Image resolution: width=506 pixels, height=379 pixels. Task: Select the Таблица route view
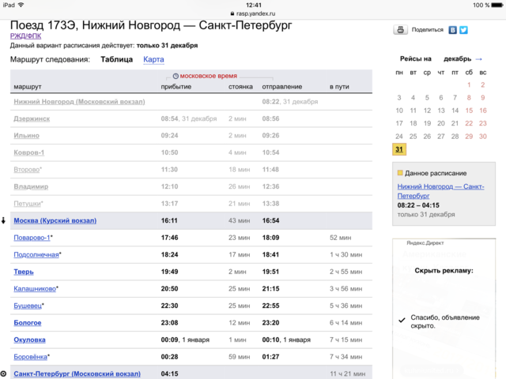[116, 59]
